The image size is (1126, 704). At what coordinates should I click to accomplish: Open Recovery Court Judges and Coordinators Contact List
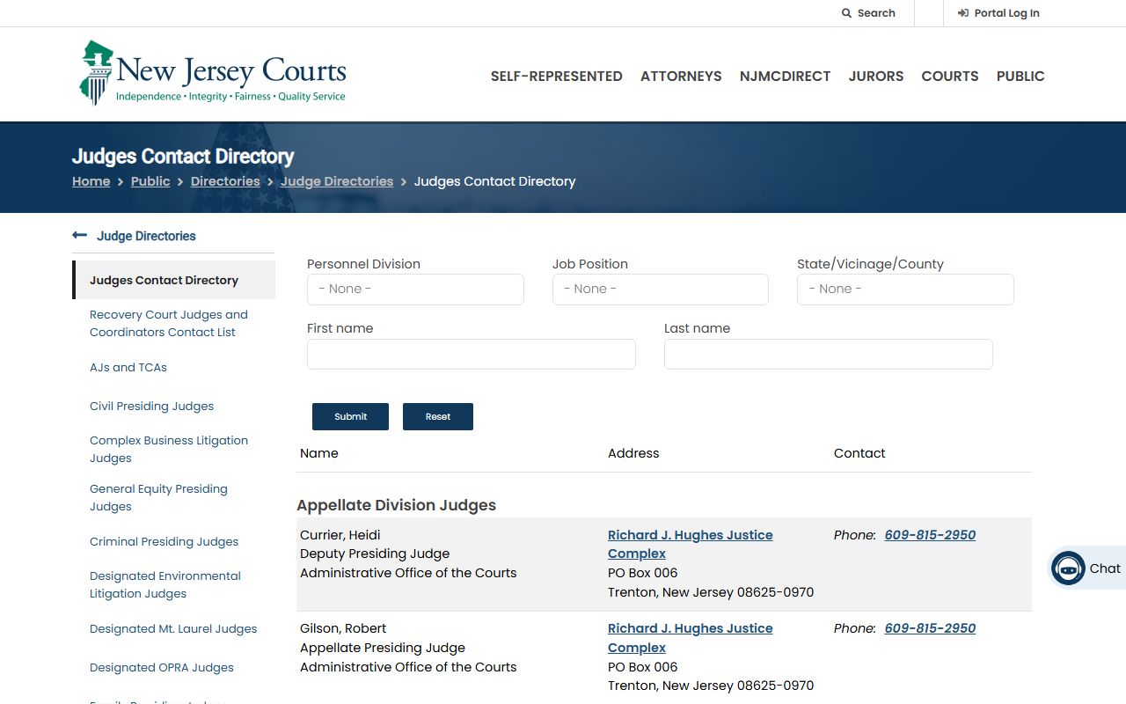169,323
